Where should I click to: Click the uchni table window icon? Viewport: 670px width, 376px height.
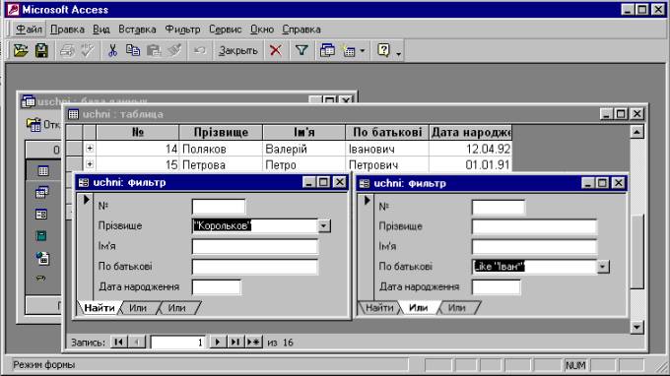[x=74, y=114]
